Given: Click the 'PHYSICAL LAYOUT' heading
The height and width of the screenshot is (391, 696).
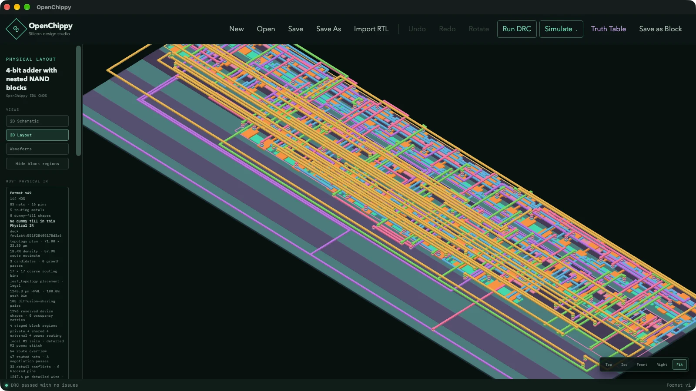Looking at the screenshot, I should [31, 60].
